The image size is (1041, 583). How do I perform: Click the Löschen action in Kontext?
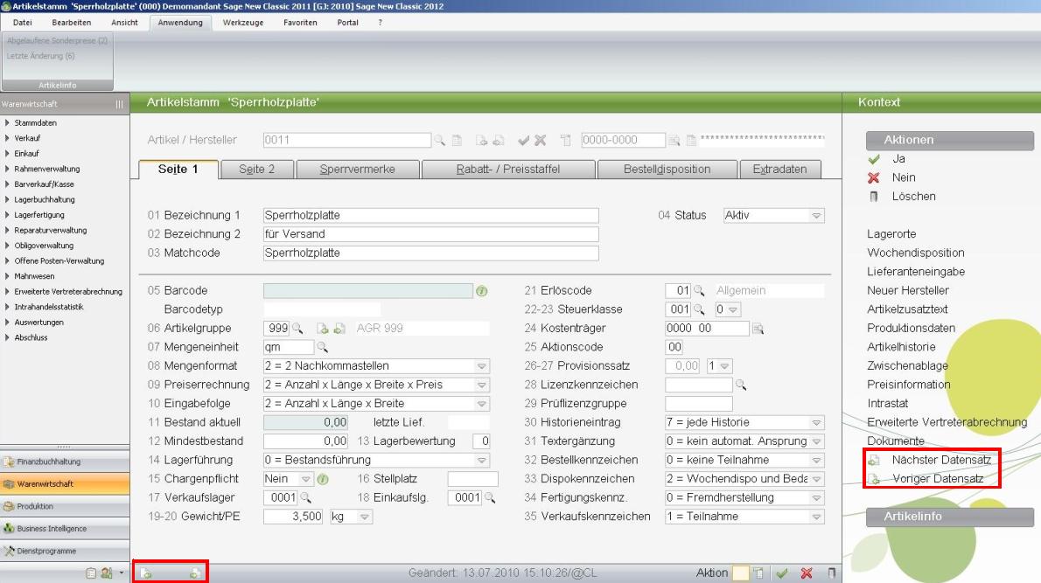click(913, 197)
